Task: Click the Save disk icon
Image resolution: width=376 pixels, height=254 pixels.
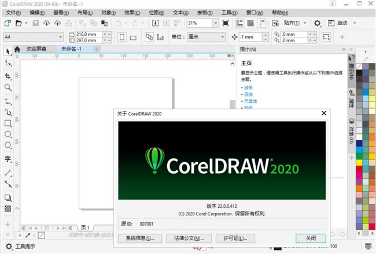Action: click(x=36, y=23)
